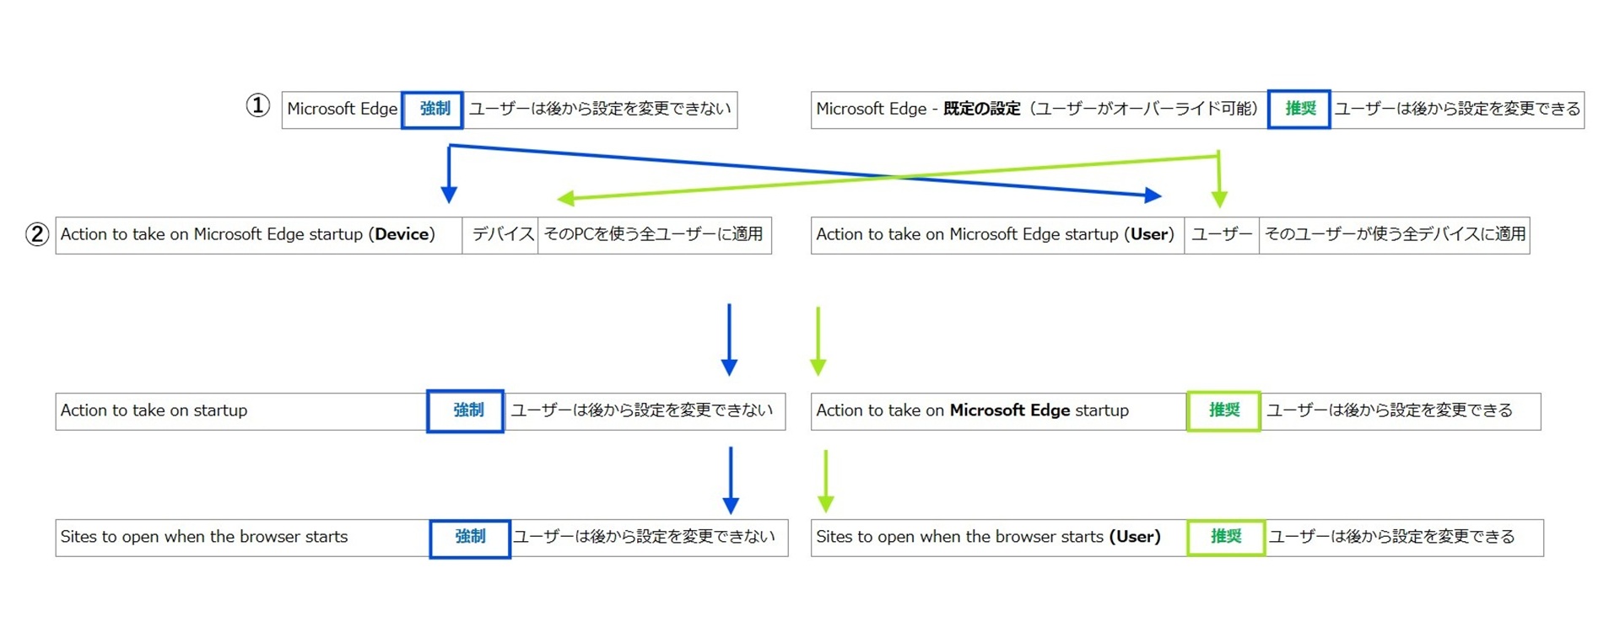Click the 強制 badge in 'Sites to open' row

[470, 539]
